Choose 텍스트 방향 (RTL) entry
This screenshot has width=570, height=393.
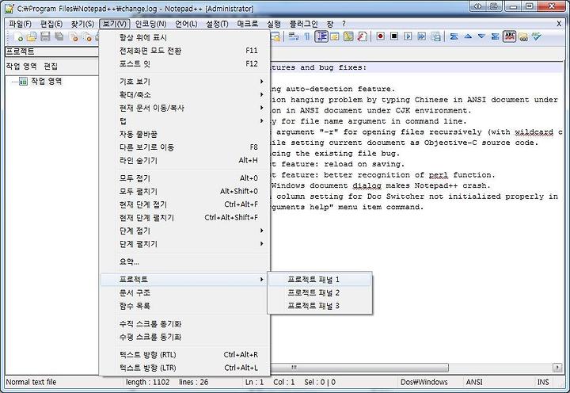pyautogui.click(x=184, y=354)
